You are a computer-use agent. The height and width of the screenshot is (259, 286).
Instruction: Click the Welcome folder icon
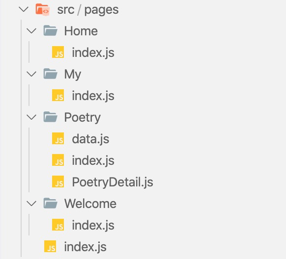pos(50,203)
